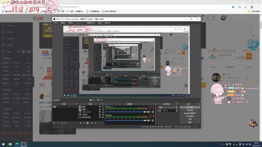Toggle lock of 显示器采集 source
Screen dimensions: 262x147
click(x=103, y=117)
